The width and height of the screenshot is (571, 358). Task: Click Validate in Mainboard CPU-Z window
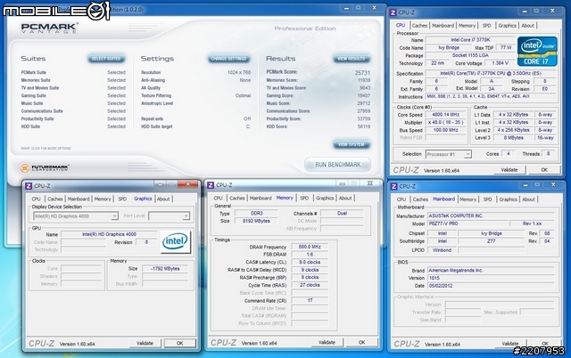coord(509,344)
